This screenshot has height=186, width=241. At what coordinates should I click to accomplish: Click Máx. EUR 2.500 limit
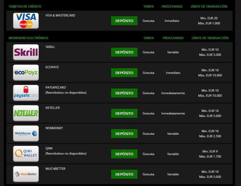210,136
